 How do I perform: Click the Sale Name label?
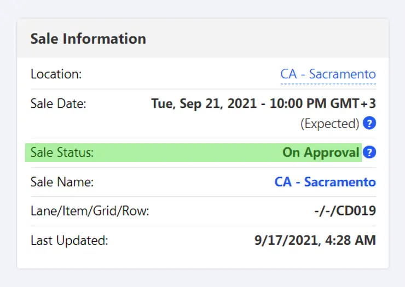pos(62,181)
